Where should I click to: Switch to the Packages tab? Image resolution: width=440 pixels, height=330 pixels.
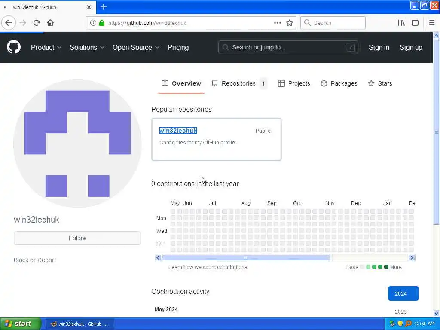coord(339,83)
